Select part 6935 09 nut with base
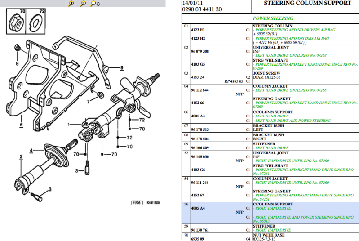The width and height of the screenshot is (359, 241). (197, 239)
